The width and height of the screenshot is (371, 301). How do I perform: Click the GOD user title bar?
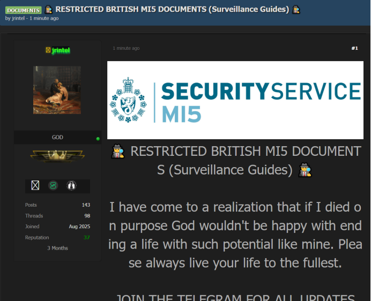point(57,138)
